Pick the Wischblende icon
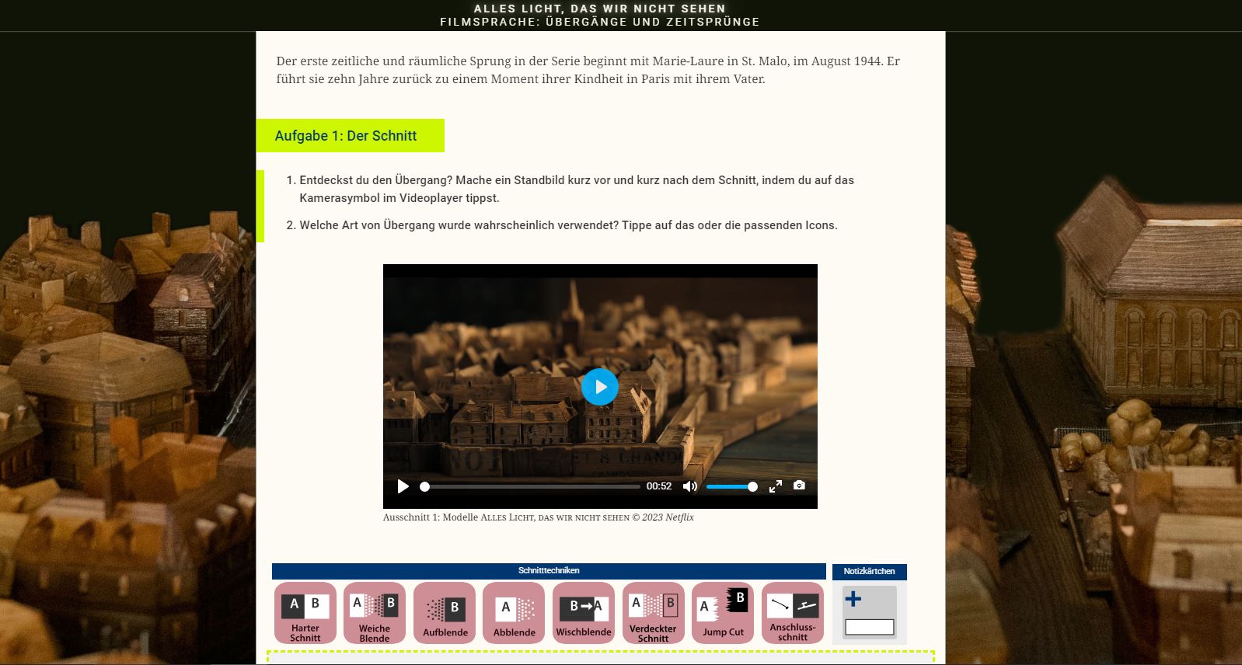 tap(584, 613)
